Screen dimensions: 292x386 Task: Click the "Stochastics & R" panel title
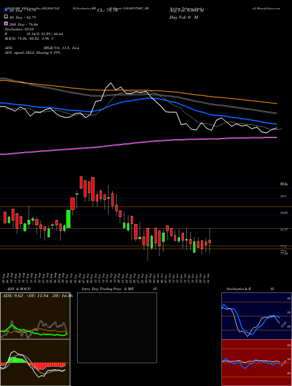click(239, 289)
